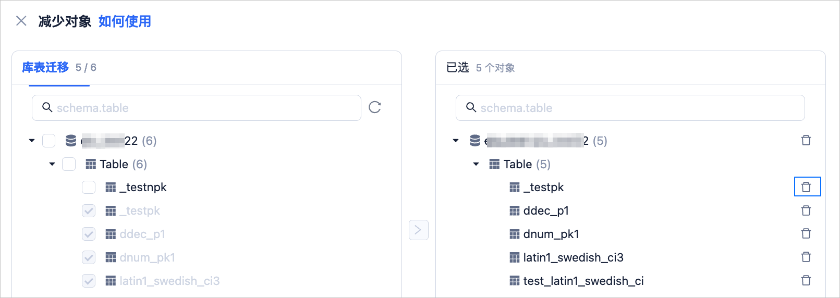The height and width of the screenshot is (298, 840).
Task: Delete _testpk from selected objects
Action: (x=806, y=187)
